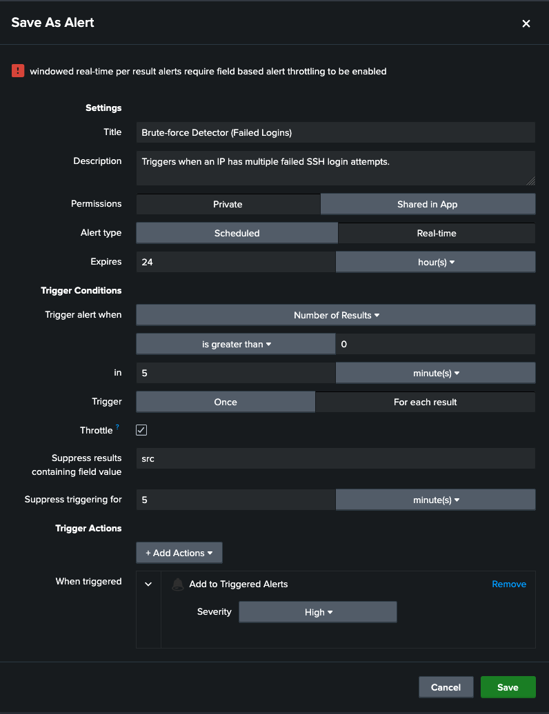Set Trigger to For each result
The image size is (549, 714).
[425, 402]
